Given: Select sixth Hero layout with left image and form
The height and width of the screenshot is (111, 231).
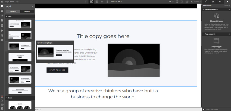Looking at the screenshot, I should [20, 80].
